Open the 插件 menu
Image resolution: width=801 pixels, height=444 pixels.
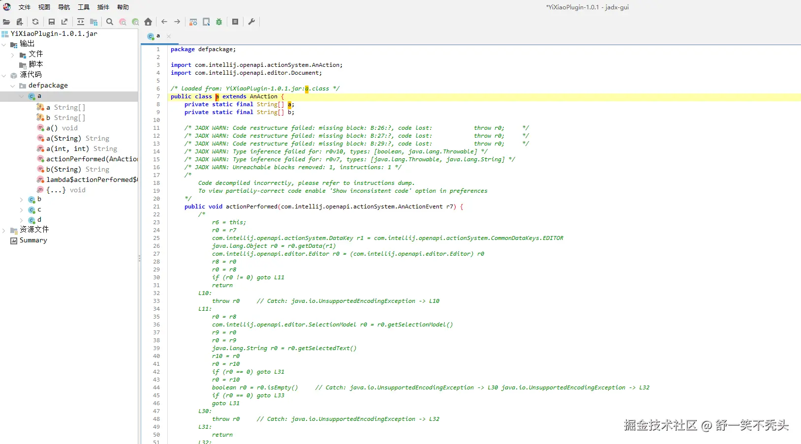click(x=103, y=7)
